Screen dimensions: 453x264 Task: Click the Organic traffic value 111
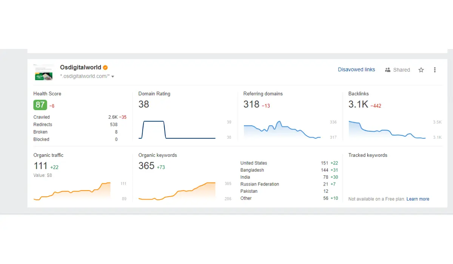pos(40,166)
